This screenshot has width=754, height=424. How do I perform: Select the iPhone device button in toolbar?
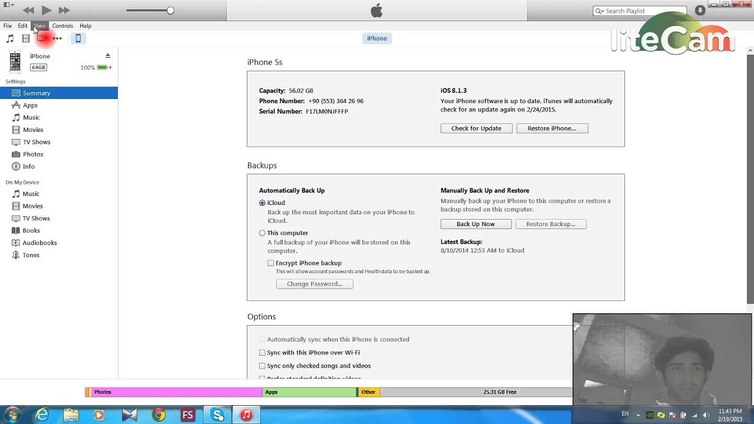(78, 38)
